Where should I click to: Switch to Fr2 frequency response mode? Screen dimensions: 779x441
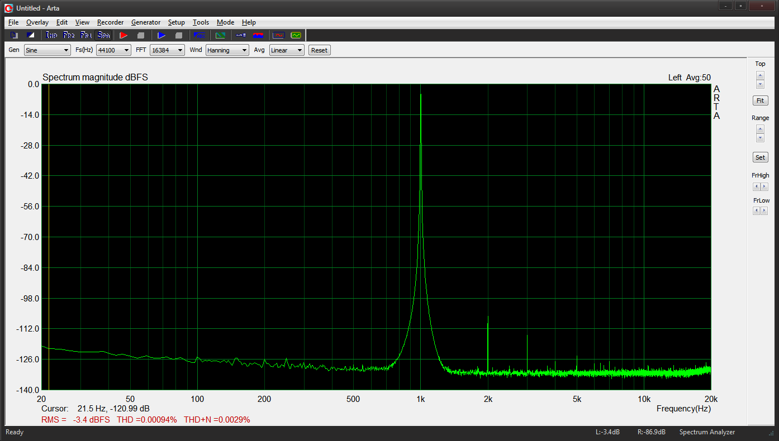[x=69, y=35]
